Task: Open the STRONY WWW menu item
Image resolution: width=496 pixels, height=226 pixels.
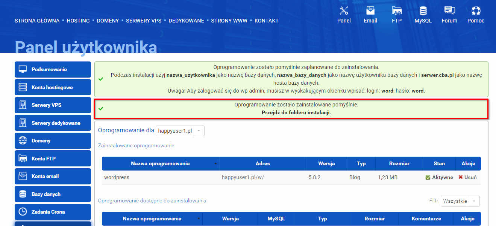Action: coord(229,21)
